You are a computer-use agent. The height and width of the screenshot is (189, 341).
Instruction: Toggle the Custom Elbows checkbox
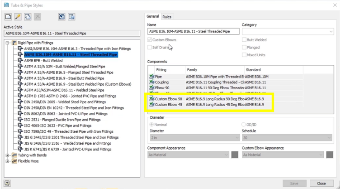pos(149,40)
